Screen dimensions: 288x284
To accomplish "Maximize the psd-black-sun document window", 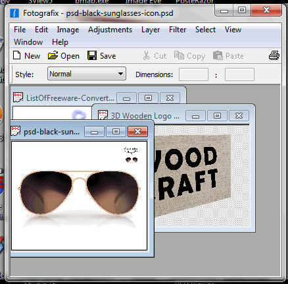I will point(116,132).
